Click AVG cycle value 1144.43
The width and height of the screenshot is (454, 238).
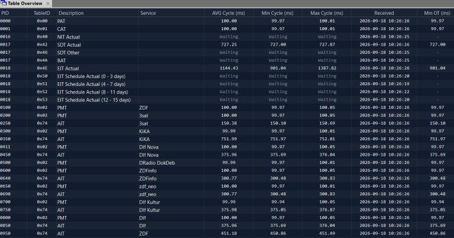tap(229, 68)
